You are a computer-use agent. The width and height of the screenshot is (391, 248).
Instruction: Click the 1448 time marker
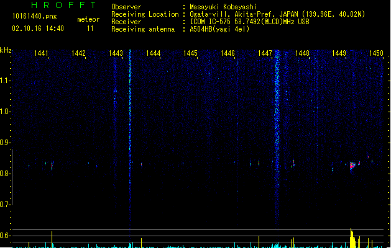pos(302,53)
